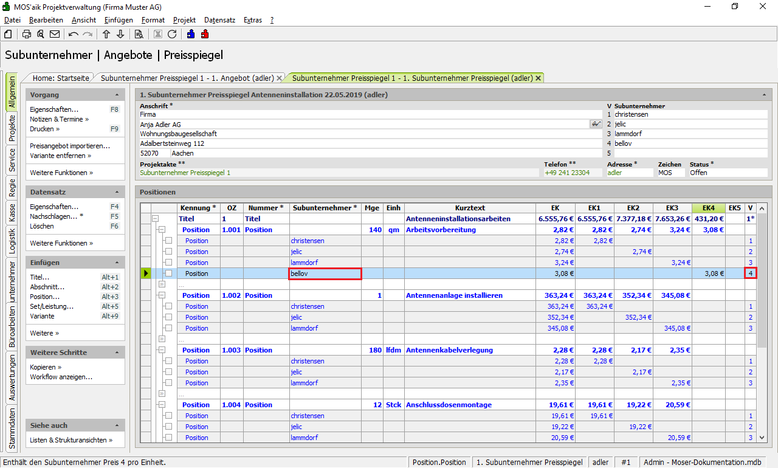This screenshot has width=778, height=468.
Task: Open print preview with magnifier icon
Action: [x=40, y=34]
